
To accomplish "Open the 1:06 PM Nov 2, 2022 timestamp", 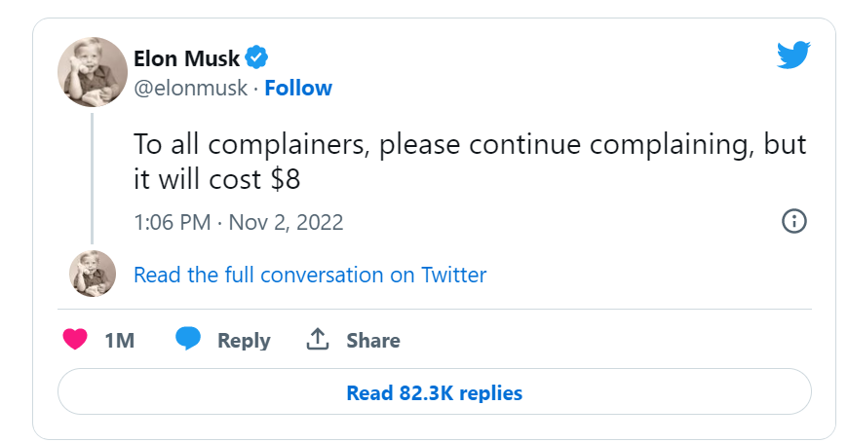I will tap(238, 222).
